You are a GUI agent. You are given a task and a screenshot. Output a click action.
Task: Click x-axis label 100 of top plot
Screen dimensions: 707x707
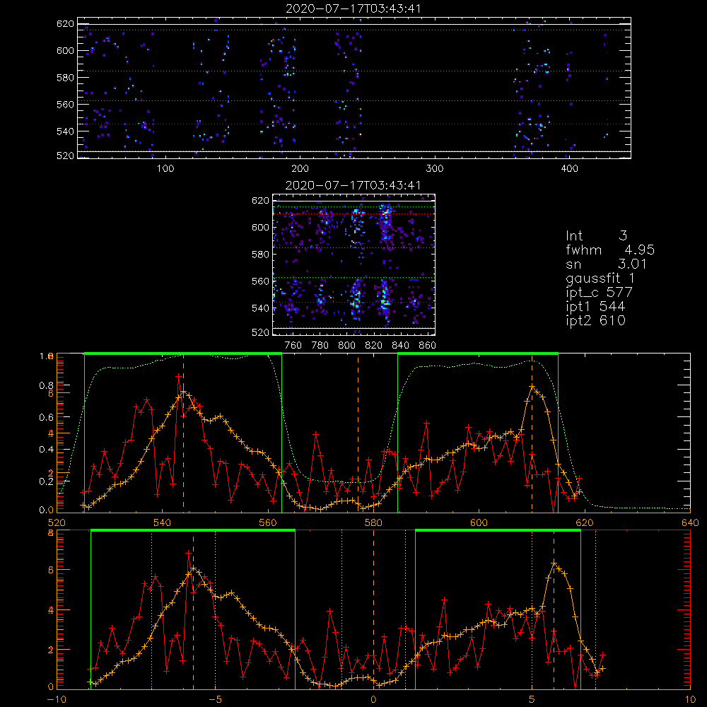165,169
